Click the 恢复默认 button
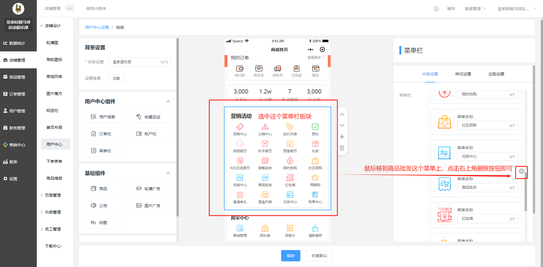This screenshot has height=267, width=543. coord(319,256)
